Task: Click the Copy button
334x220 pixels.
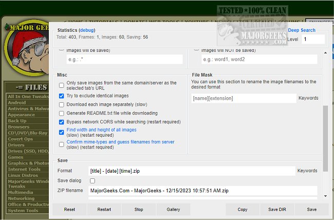Action: point(243,209)
